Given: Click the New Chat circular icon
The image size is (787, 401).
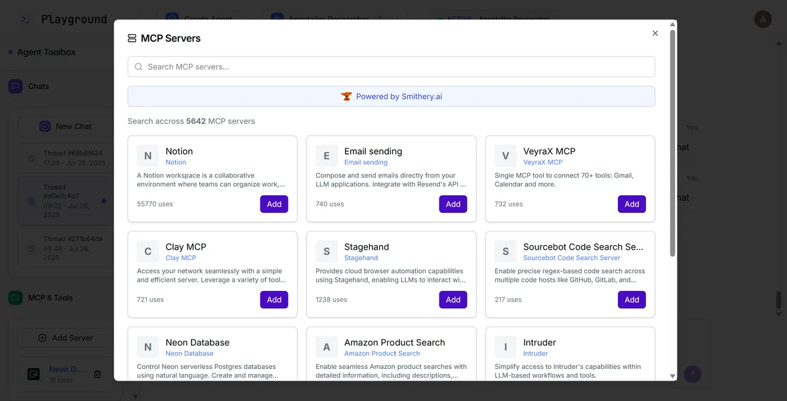Looking at the screenshot, I should [x=45, y=126].
